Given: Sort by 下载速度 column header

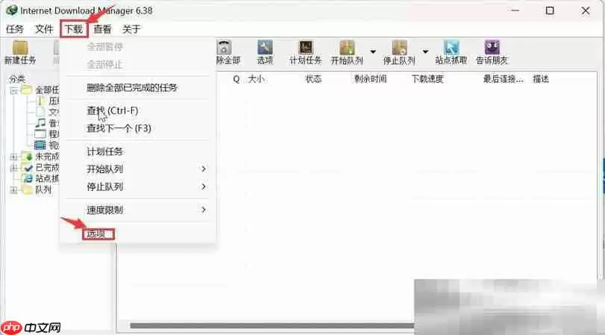Looking at the screenshot, I should pos(427,79).
